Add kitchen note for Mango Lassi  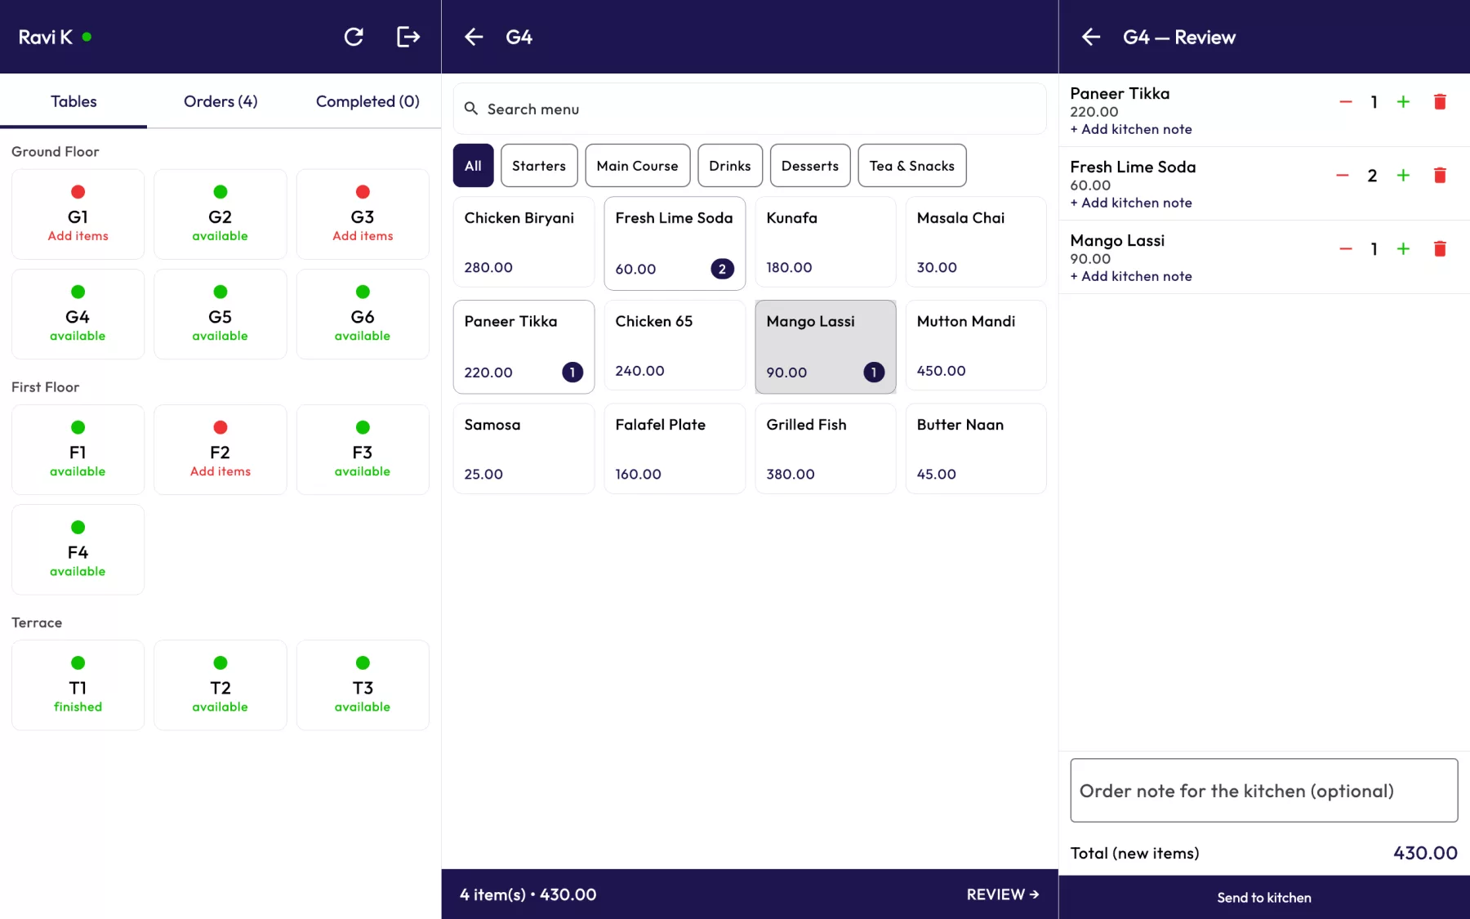pyautogui.click(x=1131, y=276)
